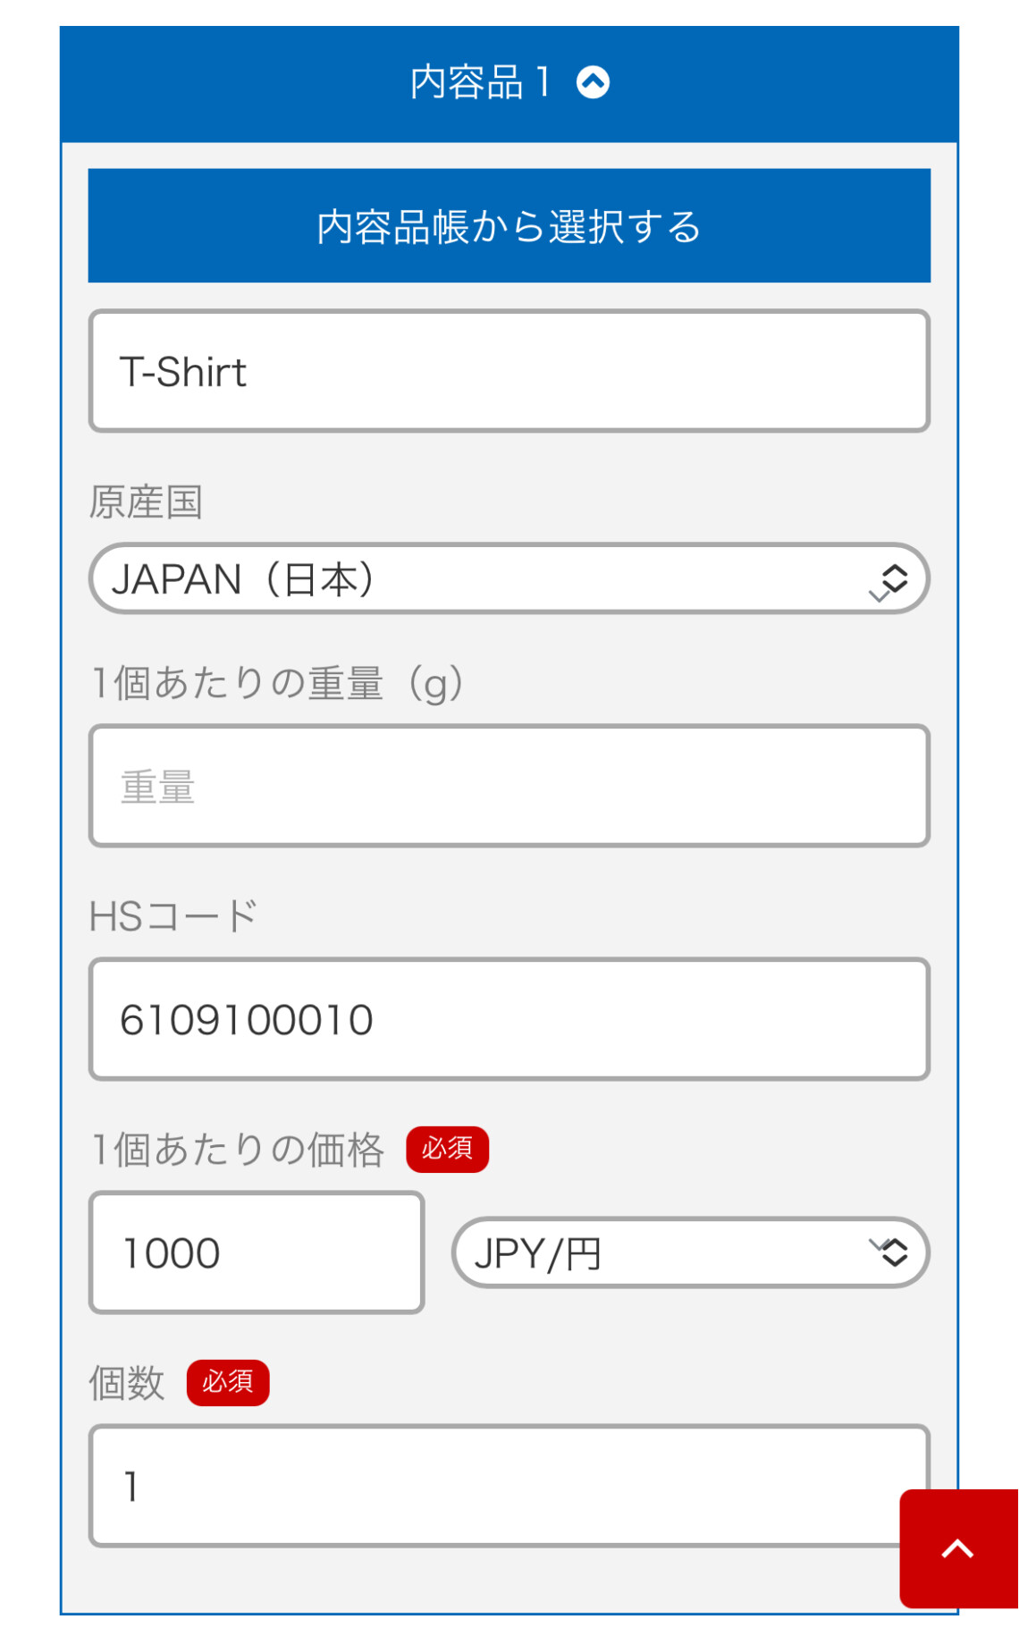Collapse the 内容品1 section chevron icon
The width and height of the screenshot is (1019, 1644).
[x=593, y=82]
